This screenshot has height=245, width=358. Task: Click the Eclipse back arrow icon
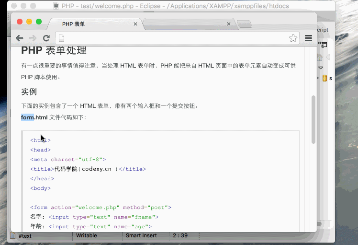[328, 57]
